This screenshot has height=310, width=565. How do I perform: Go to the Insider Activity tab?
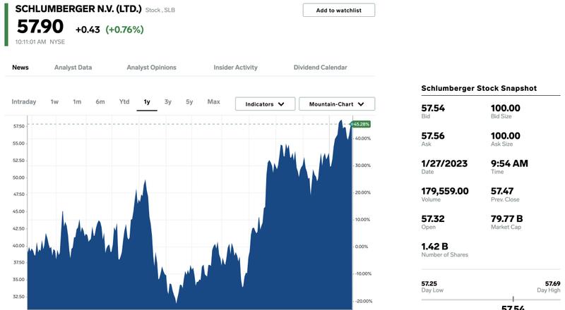click(236, 67)
